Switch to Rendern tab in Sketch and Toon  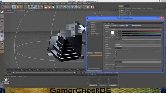pos(122,25)
